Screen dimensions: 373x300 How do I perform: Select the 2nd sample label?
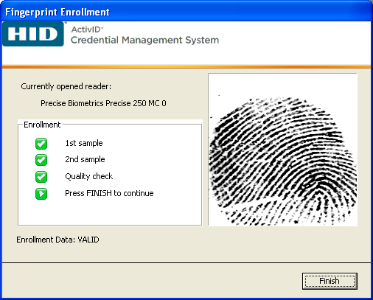point(85,159)
